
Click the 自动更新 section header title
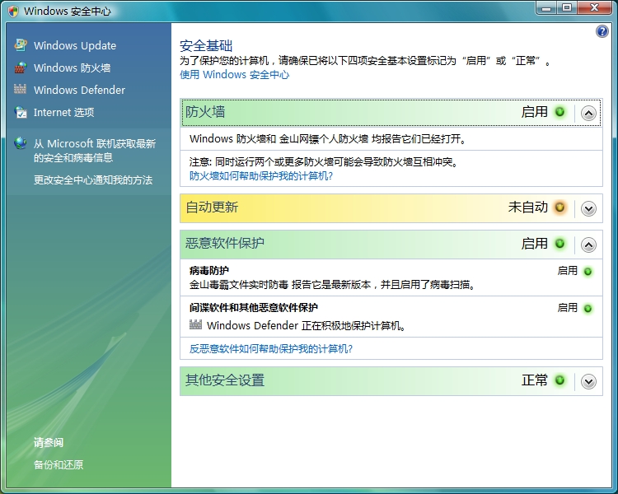tap(212, 207)
